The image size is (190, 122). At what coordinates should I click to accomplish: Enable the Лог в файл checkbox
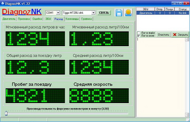tap(139, 33)
